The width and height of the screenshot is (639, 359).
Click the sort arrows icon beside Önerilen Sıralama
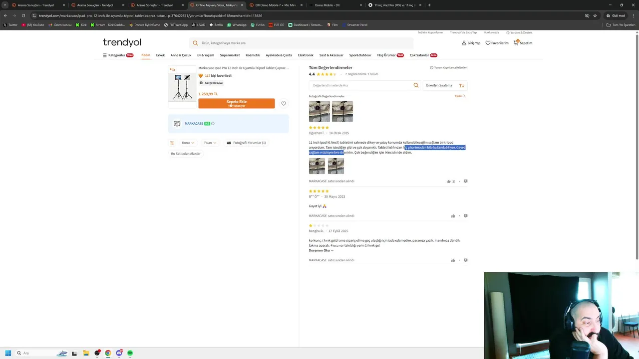(461, 85)
